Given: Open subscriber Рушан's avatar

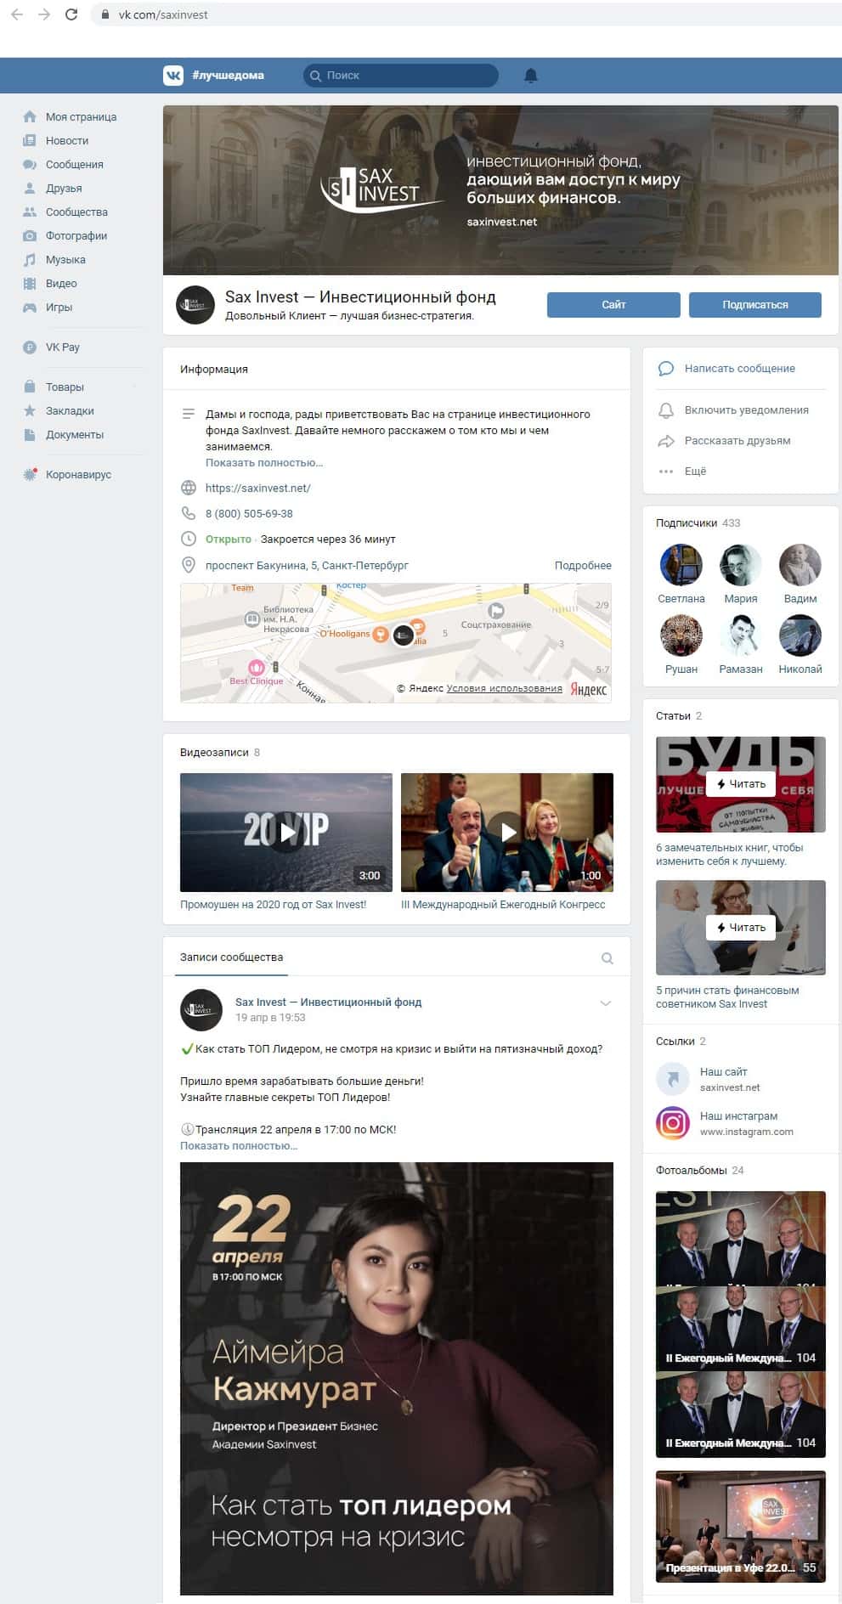Looking at the screenshot, I should (x=681, y=635).
